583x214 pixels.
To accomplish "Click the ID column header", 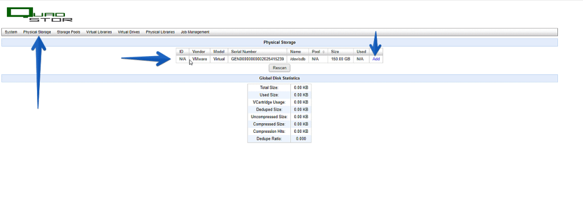I will pyautogui.click(x=183, y=52).
